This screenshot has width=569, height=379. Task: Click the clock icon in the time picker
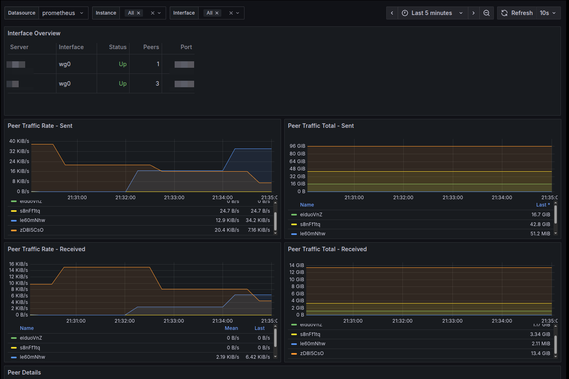[405, 13]
